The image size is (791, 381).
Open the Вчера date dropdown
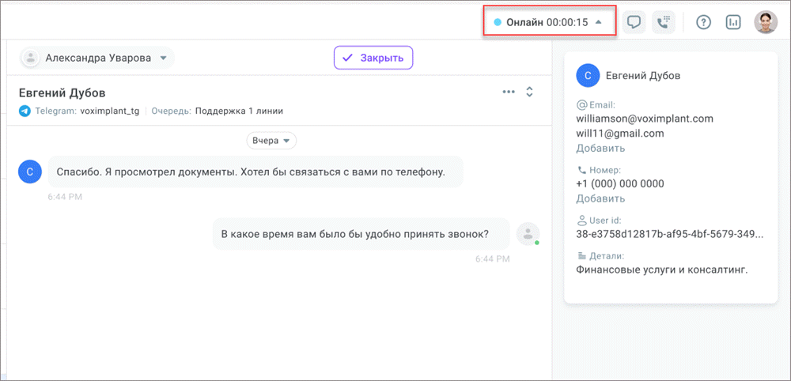[271, 141]
